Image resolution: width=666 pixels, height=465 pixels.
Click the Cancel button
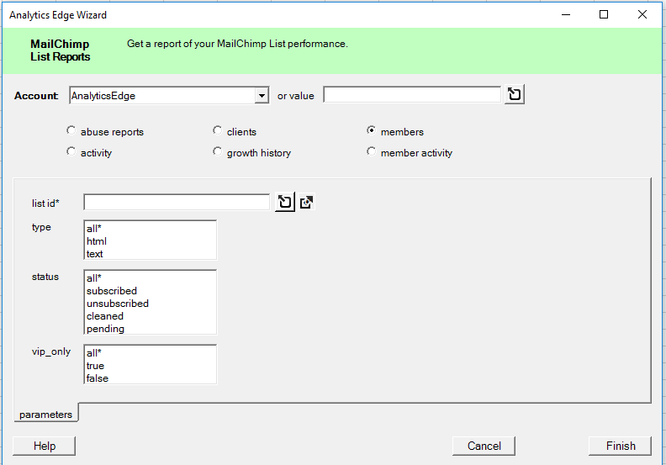(484, 446)
